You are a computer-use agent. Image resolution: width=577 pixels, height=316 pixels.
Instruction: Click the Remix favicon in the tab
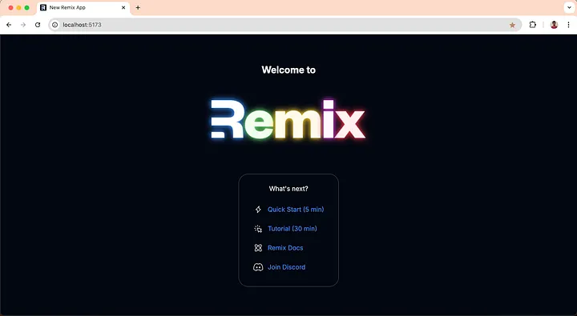43,7
